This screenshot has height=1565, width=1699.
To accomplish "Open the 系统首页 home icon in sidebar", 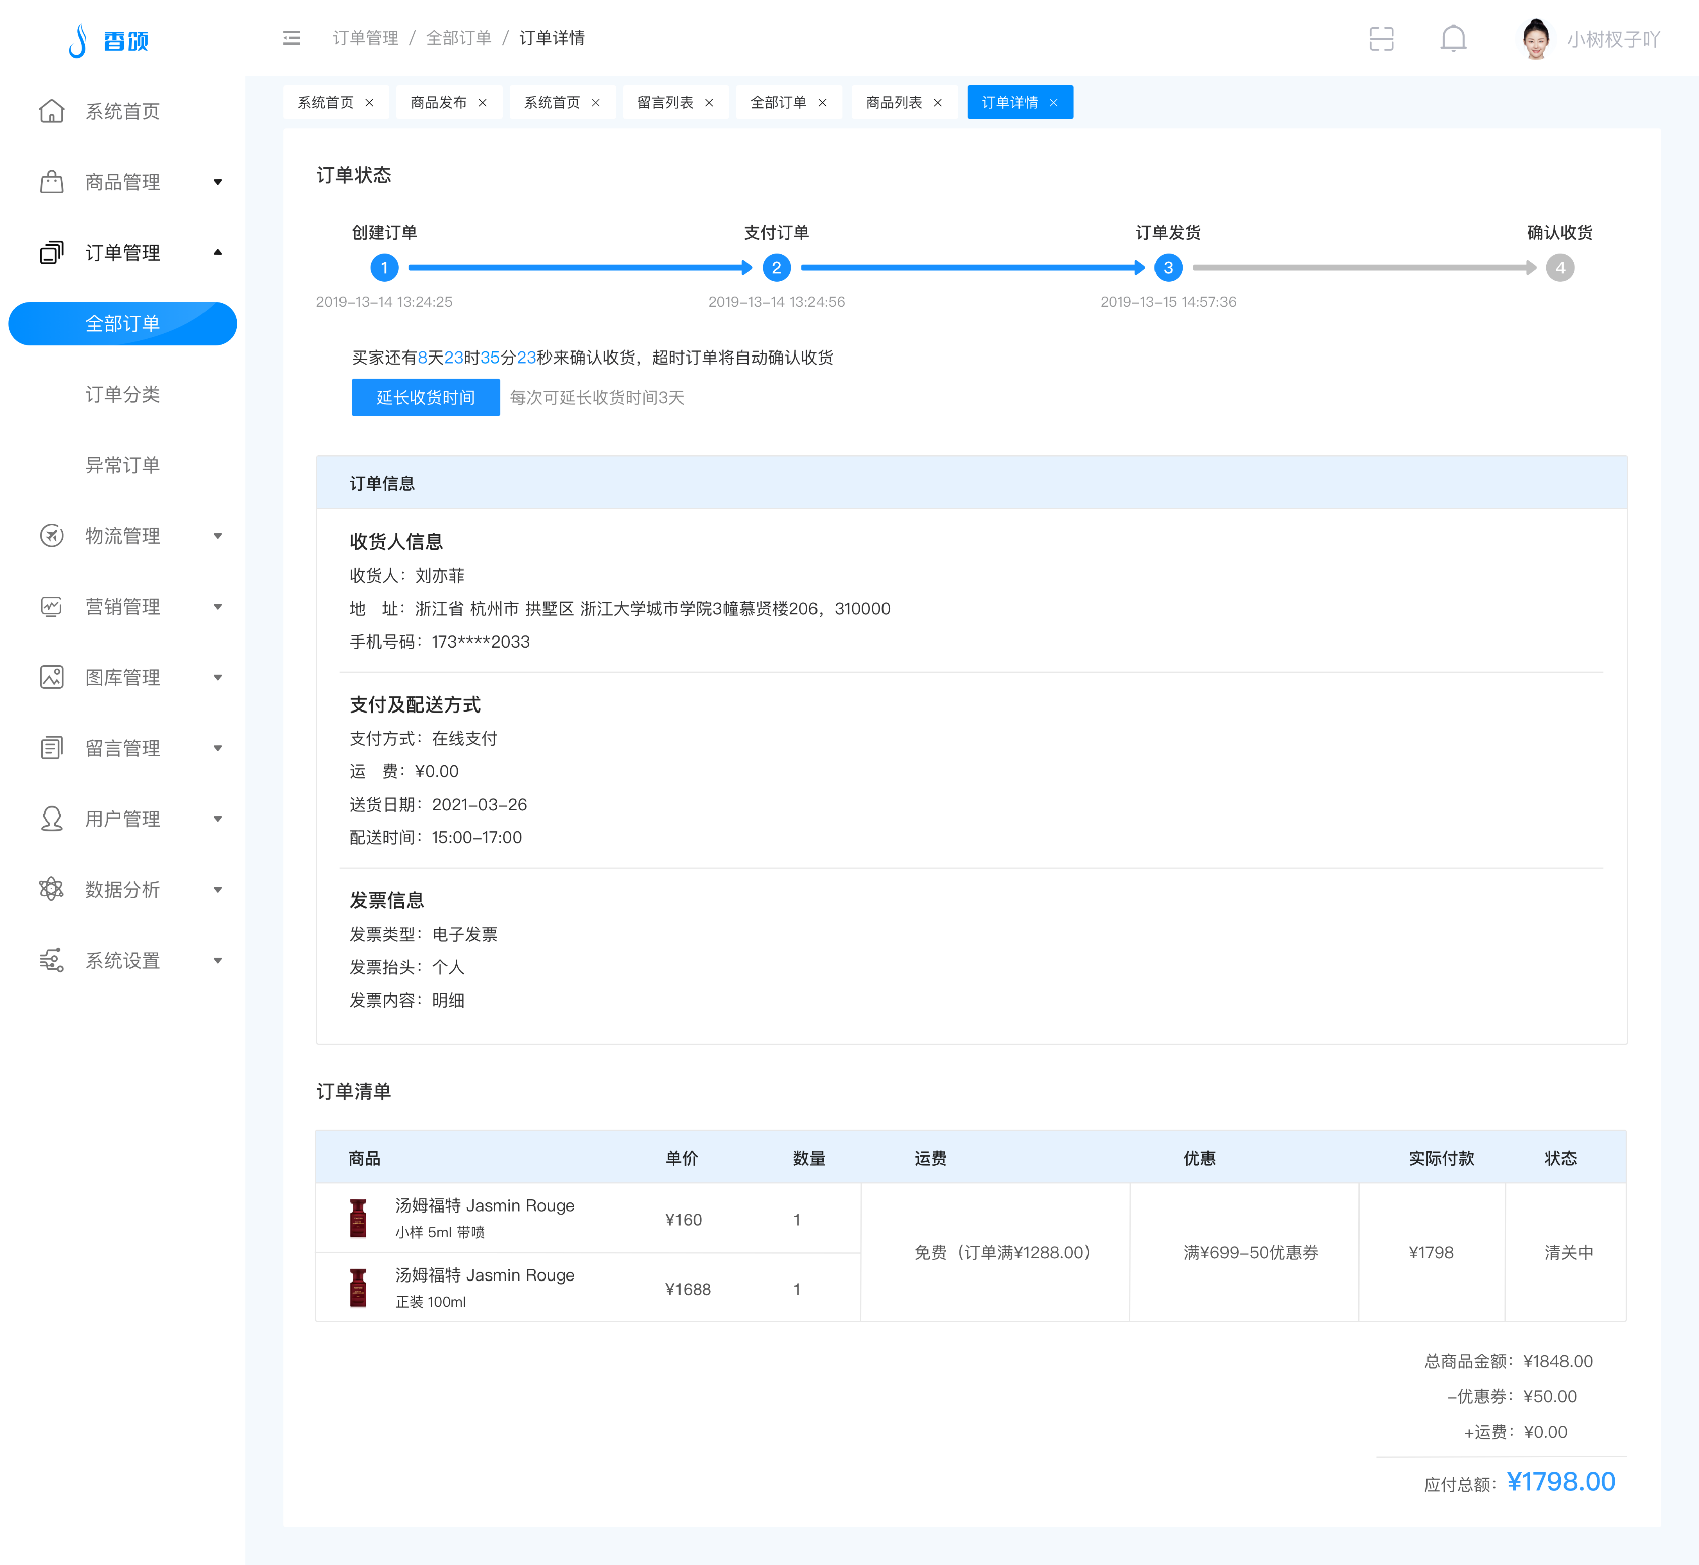I will pos(52,111).
